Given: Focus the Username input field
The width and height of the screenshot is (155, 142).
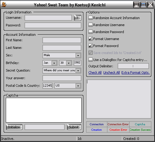Looking at the screenshot, I should pos(48,18).
